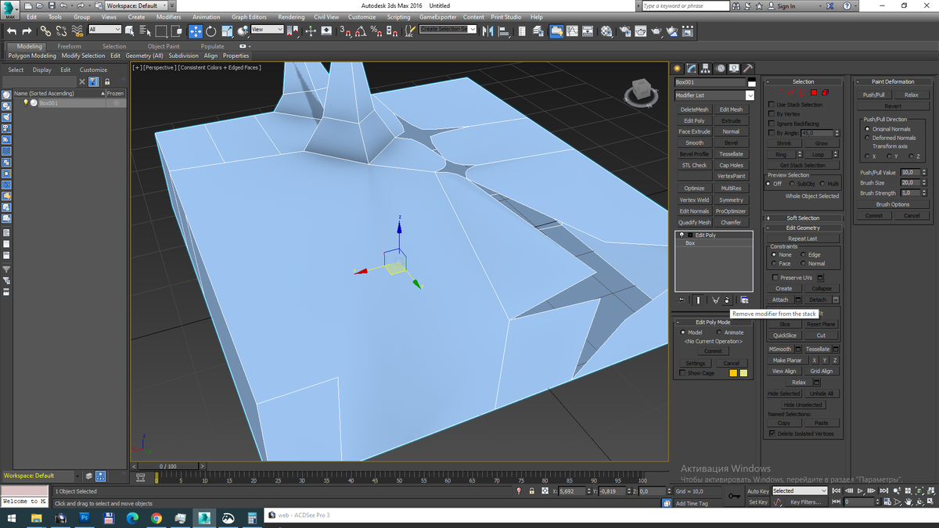
Task: Activate the Select and Uniform Scale tool
Action: click(227, 30)
